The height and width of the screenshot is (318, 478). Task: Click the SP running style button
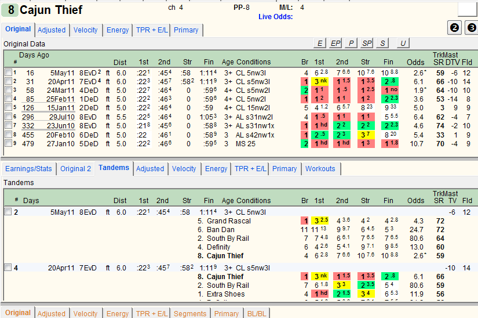(367, 43)
